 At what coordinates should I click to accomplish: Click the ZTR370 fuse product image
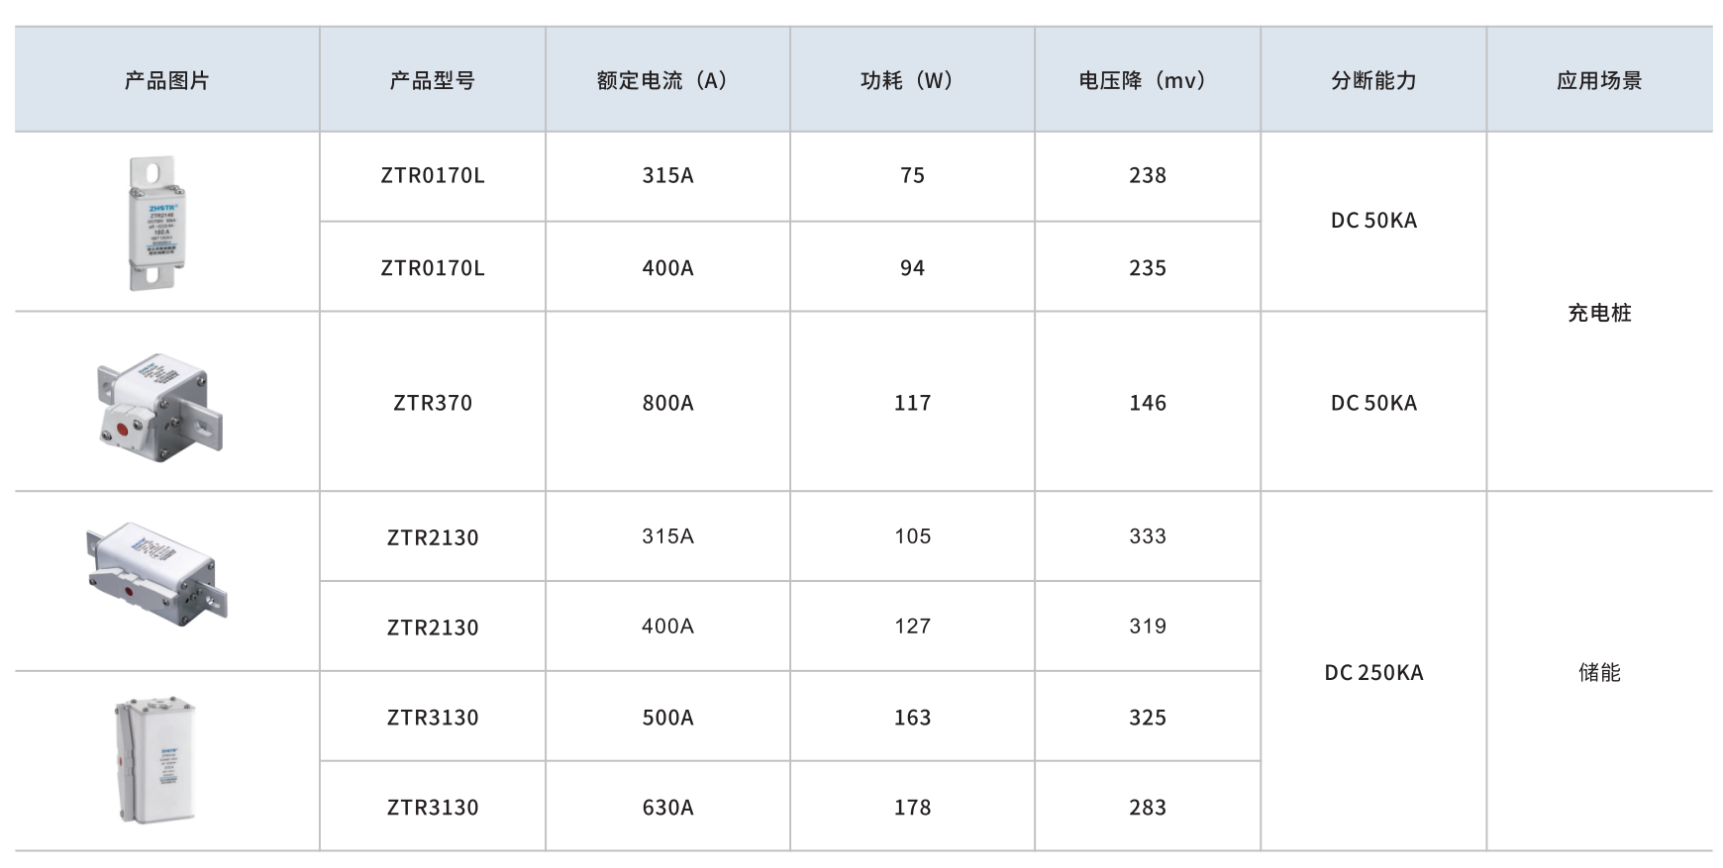click(160, 403)
